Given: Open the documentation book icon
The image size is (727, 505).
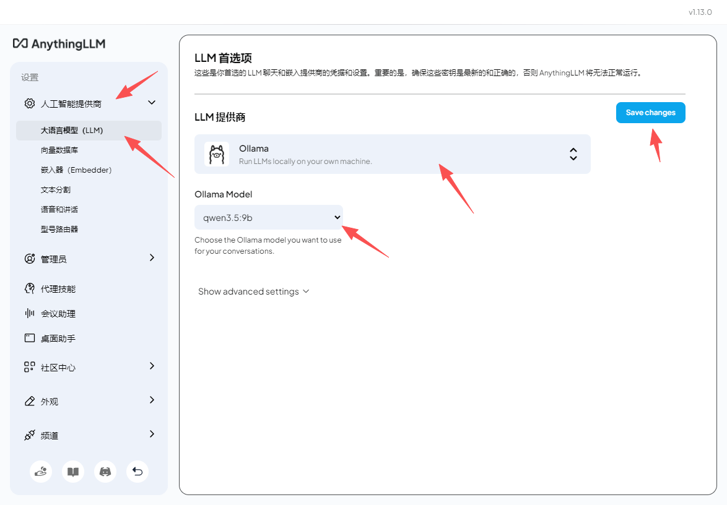Looking at the screenshot, I should [x=73, y=472].
